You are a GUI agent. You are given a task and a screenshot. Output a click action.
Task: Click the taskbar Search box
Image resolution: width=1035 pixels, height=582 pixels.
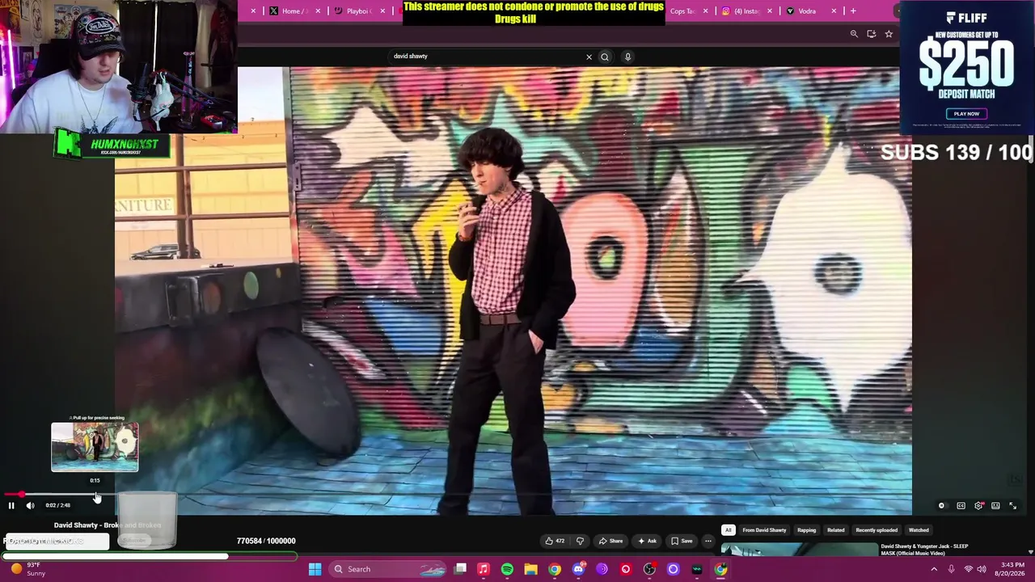387,569
